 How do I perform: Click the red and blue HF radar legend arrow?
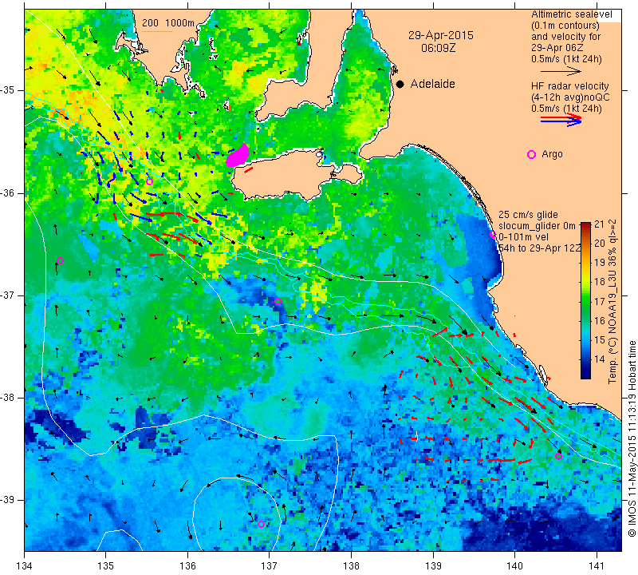pos(561,120)
